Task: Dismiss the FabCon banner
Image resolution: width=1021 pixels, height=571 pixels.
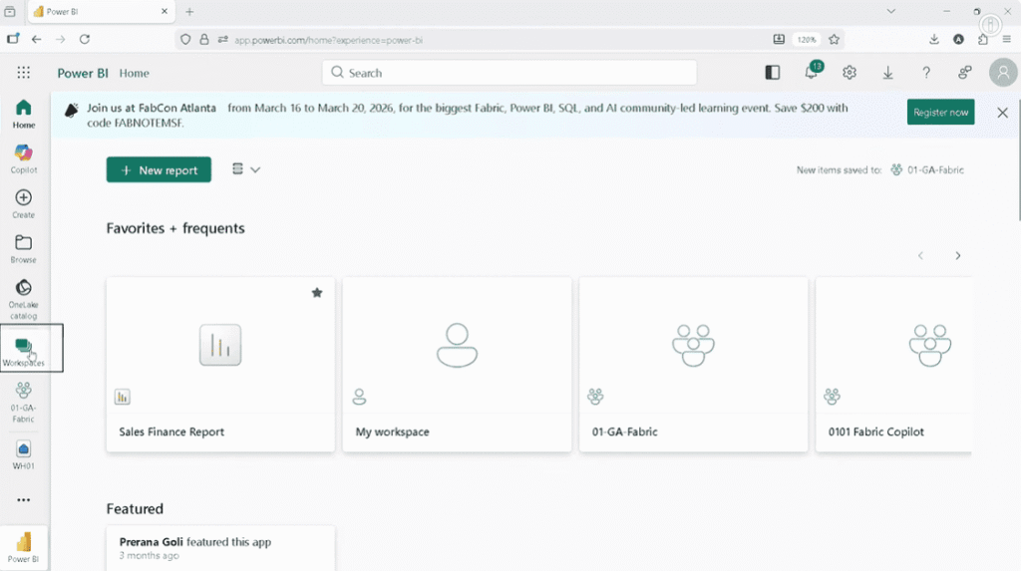Action: [x=1002, y=113]
